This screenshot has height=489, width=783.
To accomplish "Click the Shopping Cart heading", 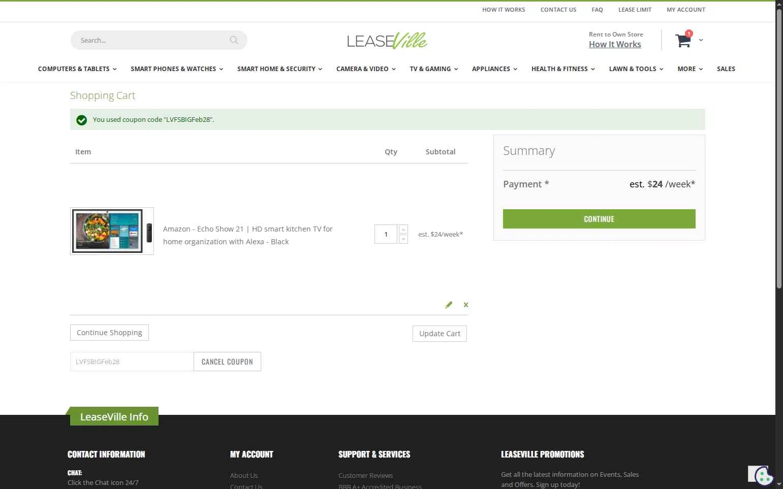I will tap(103, 95).
